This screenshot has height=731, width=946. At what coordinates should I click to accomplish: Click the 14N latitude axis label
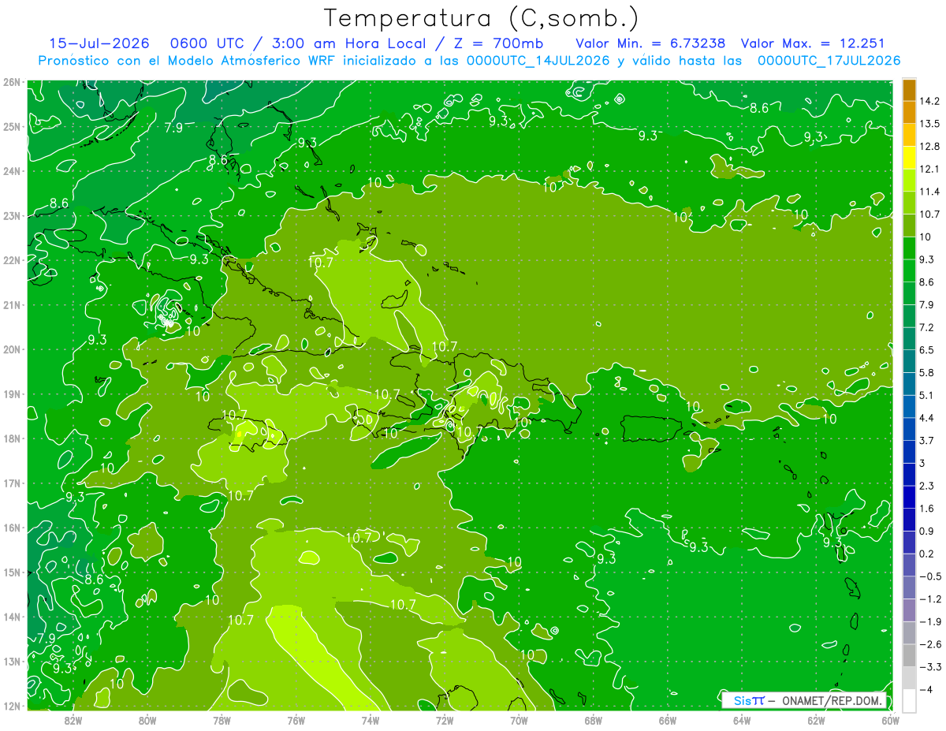tap(12, 617)
